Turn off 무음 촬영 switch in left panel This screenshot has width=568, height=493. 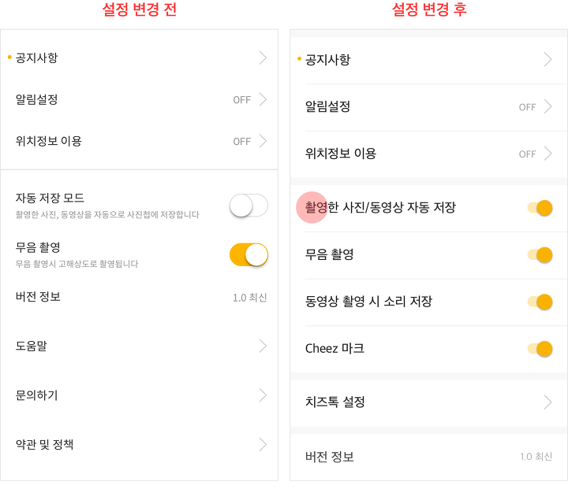[248, 254]
